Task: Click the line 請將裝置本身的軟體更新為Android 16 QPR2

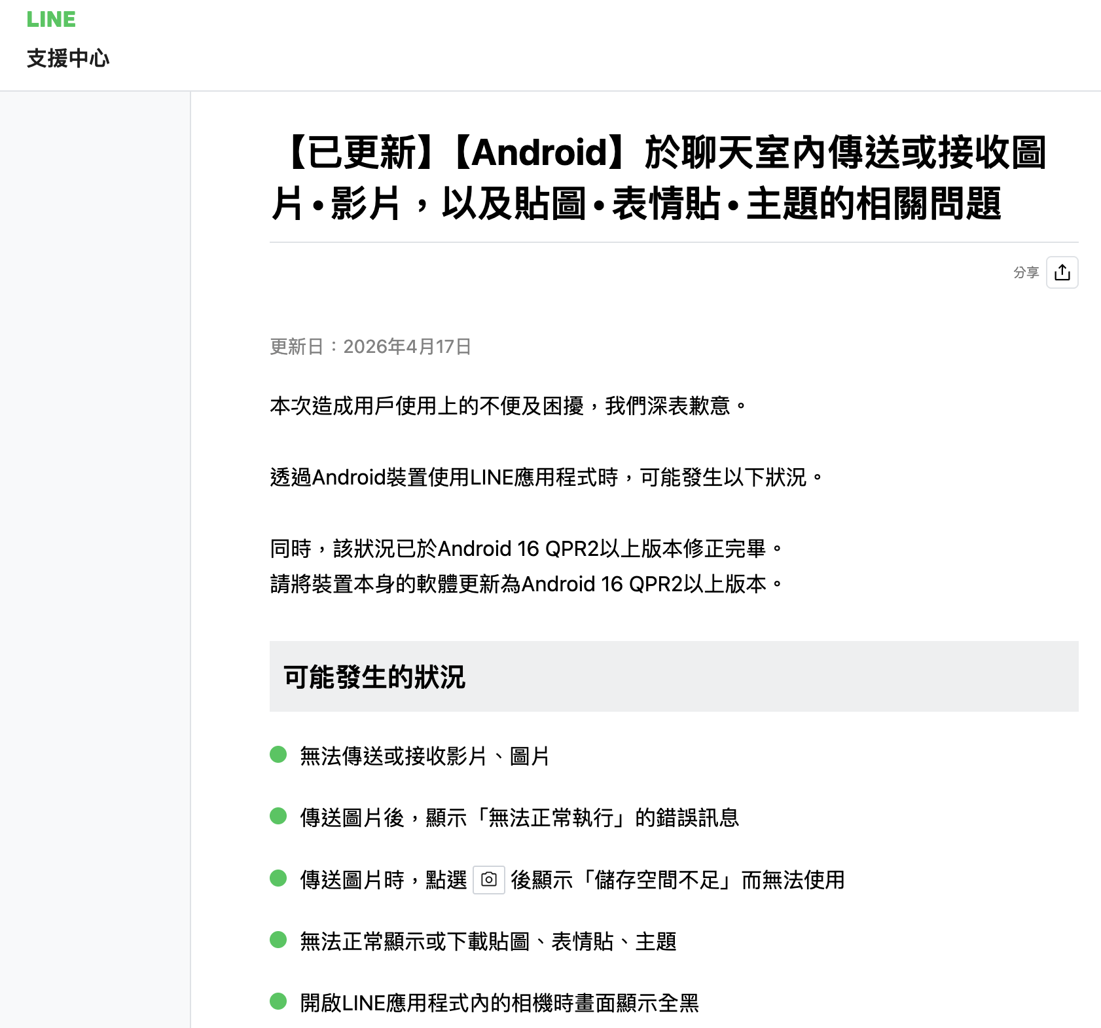Action: point(526,584)
